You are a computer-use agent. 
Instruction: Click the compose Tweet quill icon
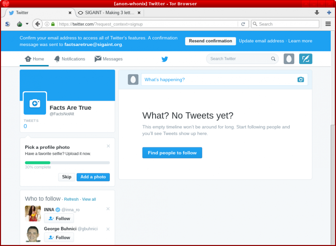pos(305,59)
